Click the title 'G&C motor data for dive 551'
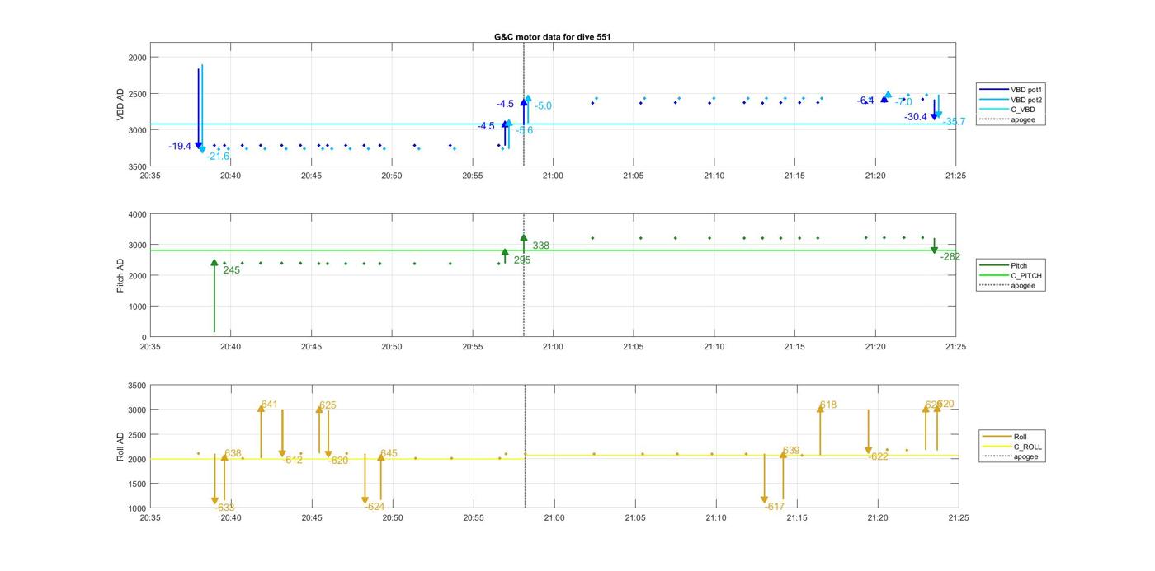The image size is (1155, 571). click(x=552, y=37)
